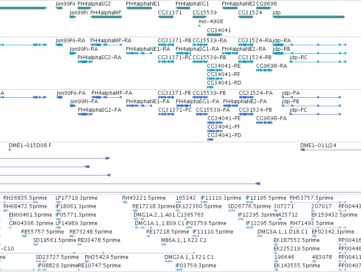Click protein CG31371-PB label

coord(174,93)
